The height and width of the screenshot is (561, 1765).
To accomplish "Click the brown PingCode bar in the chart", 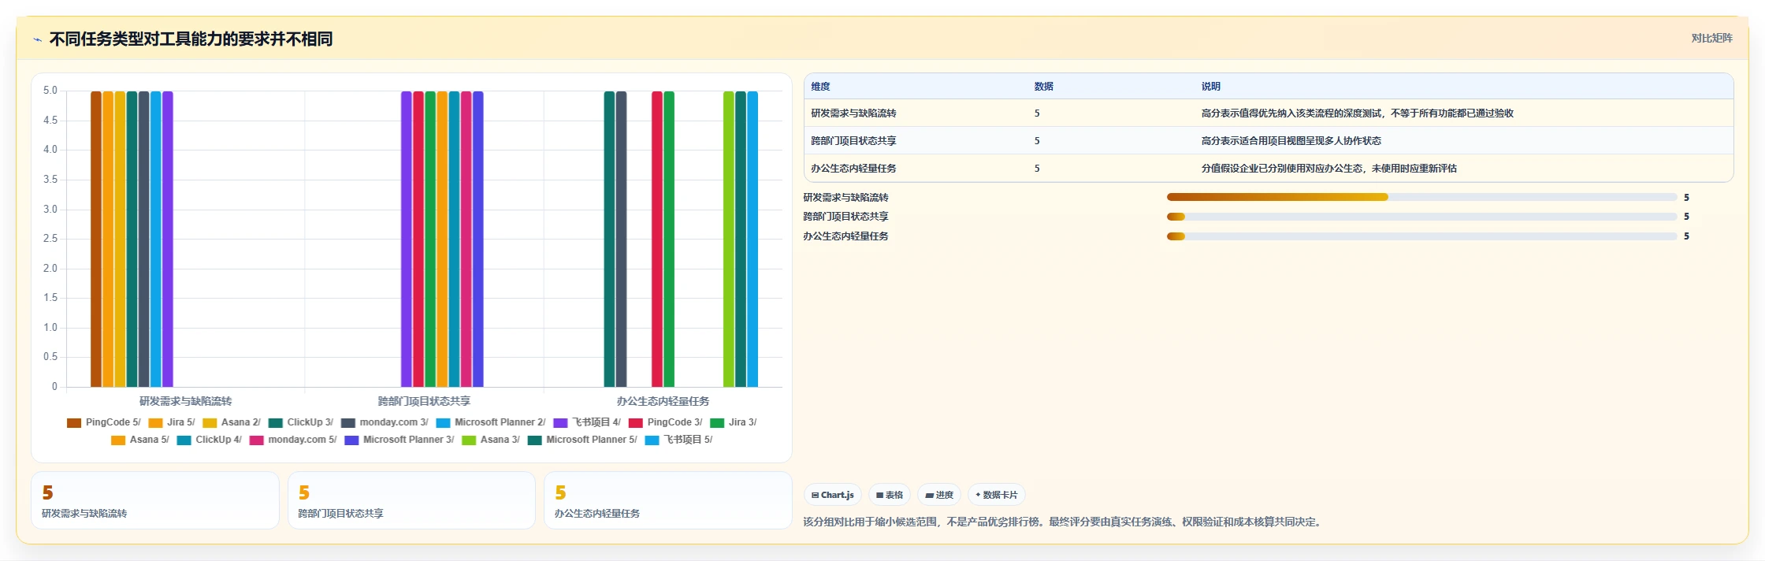I will (96, 239).
